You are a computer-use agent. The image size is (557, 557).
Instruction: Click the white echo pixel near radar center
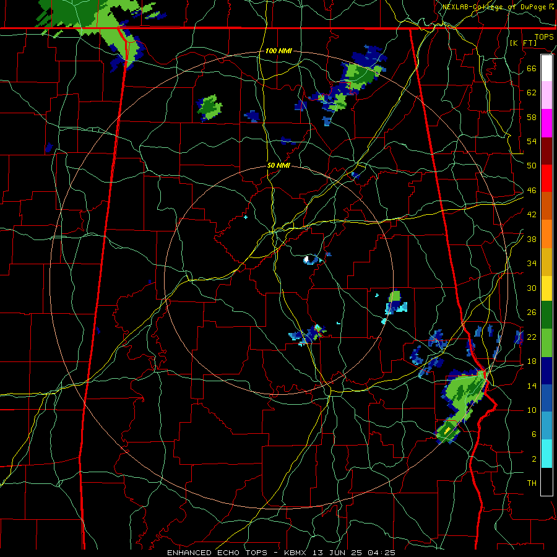click(x=306, y=259)
